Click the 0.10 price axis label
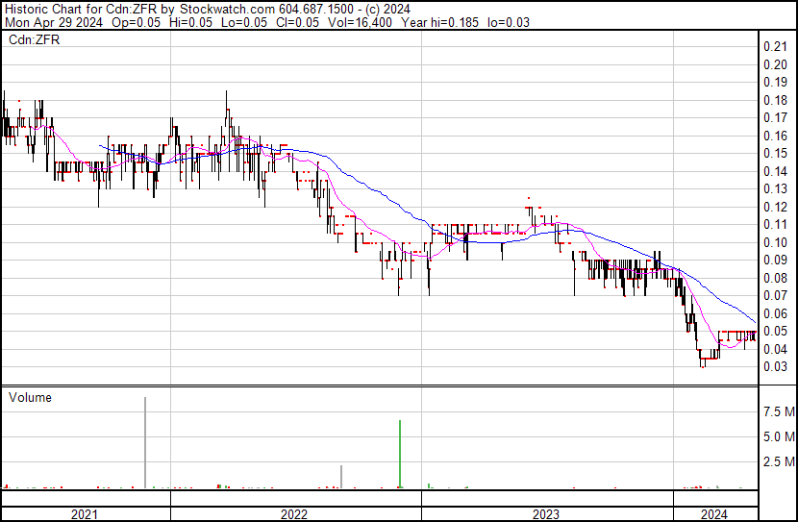 click(x=775, y=242)
